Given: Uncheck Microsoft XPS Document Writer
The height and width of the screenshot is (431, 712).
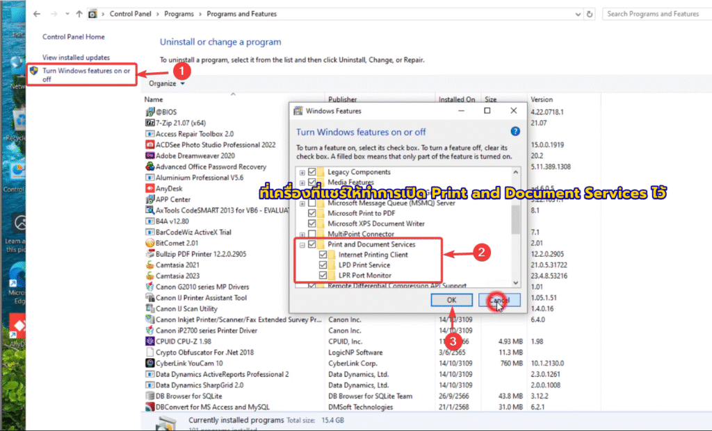Looking at the screenshot, I should pyautogui.click(x=312, y=223).
